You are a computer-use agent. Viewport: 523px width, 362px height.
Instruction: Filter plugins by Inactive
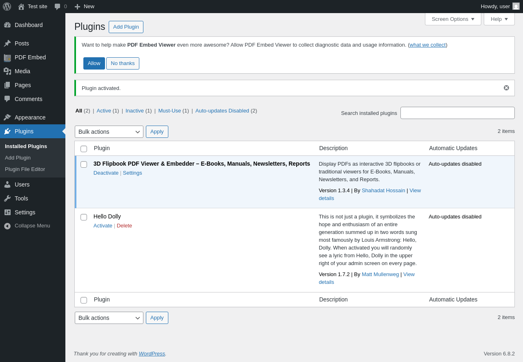(134, 110)
